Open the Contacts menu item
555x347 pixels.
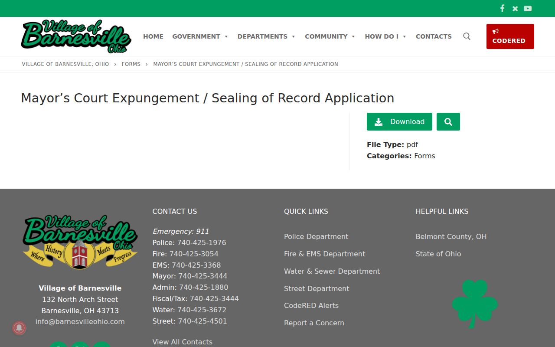[x=434, y=36]
